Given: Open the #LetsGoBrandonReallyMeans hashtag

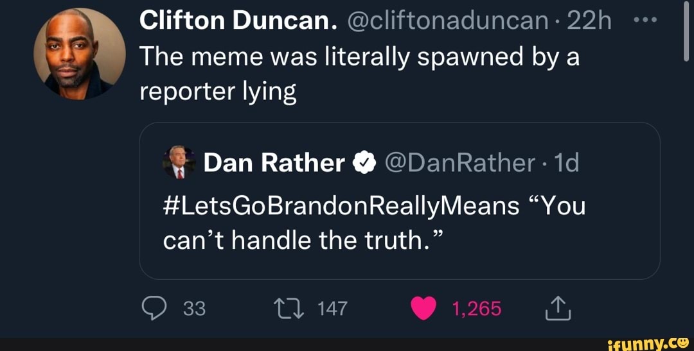Looking at the screenshot, I should tap(341, 205).
